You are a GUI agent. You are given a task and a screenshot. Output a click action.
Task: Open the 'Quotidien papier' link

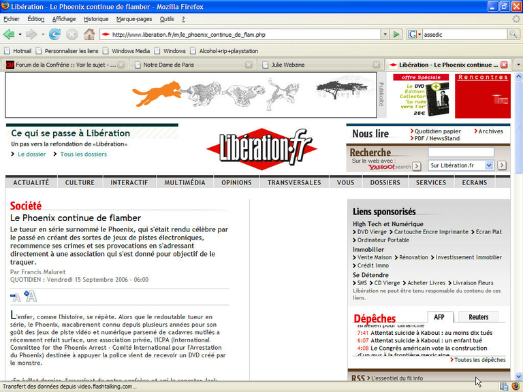(x=438, y=131)
